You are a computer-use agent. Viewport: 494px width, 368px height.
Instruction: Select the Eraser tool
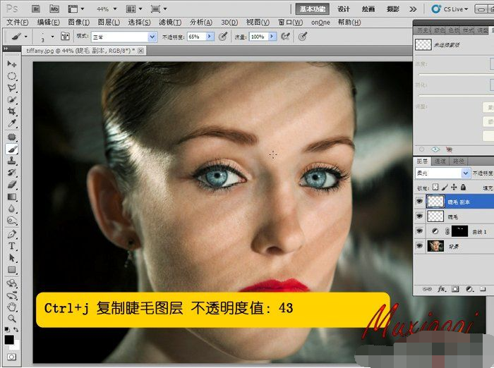coord(12,185)
